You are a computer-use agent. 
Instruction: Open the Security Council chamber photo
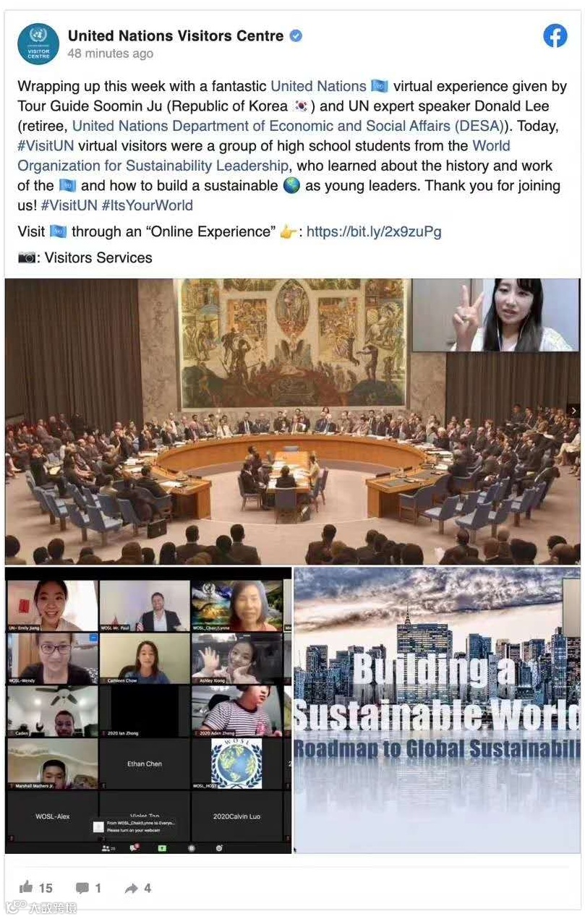[292, 422]
